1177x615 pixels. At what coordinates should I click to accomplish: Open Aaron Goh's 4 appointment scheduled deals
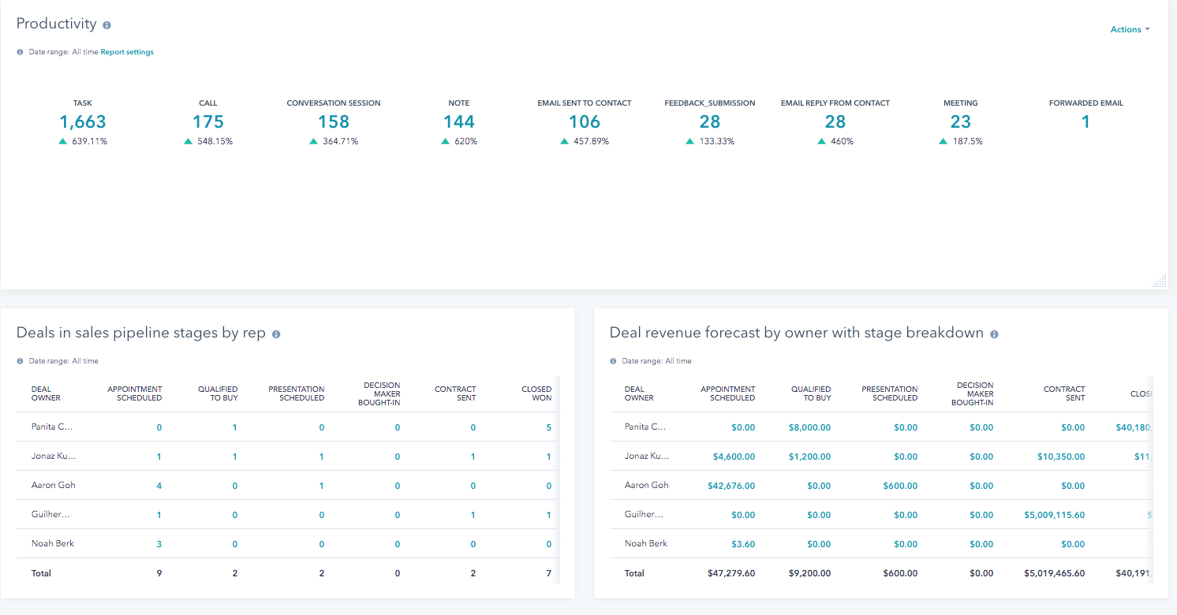click(159, 486)
